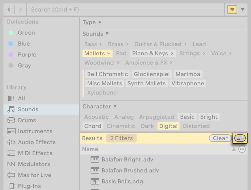Click the Modulators icon
This screenshot has height=190, width=251.
11,164
